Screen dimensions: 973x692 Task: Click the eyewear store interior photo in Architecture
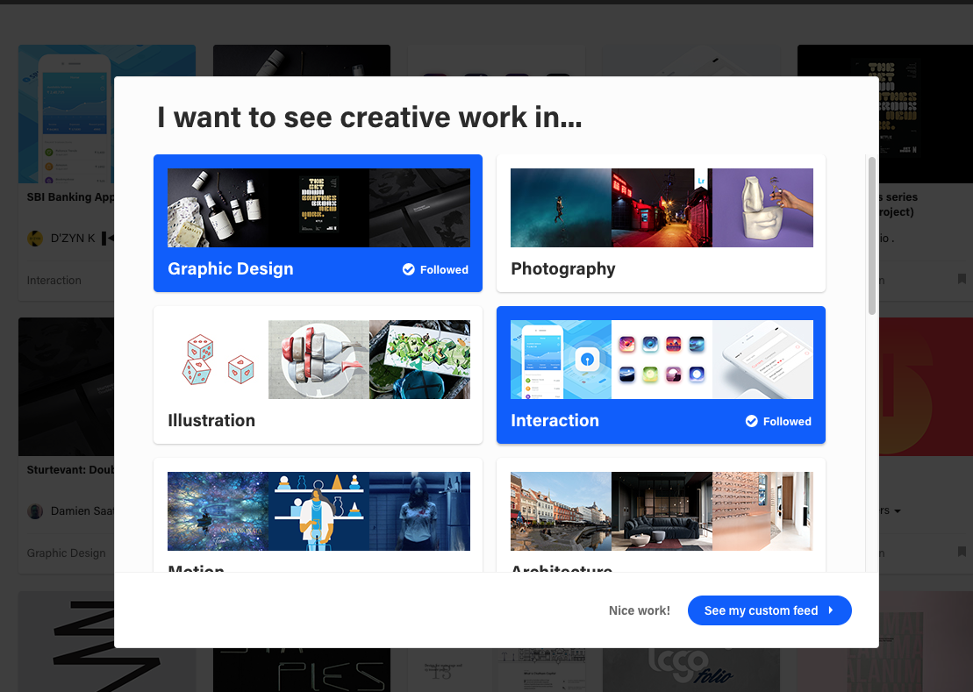pos(762,511)
